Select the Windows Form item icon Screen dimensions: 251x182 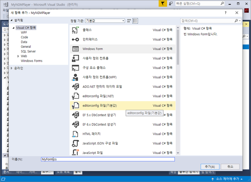tap(75, 49)
